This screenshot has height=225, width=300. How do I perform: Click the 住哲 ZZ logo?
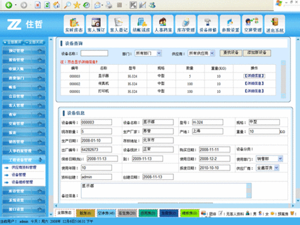(25, 25)
